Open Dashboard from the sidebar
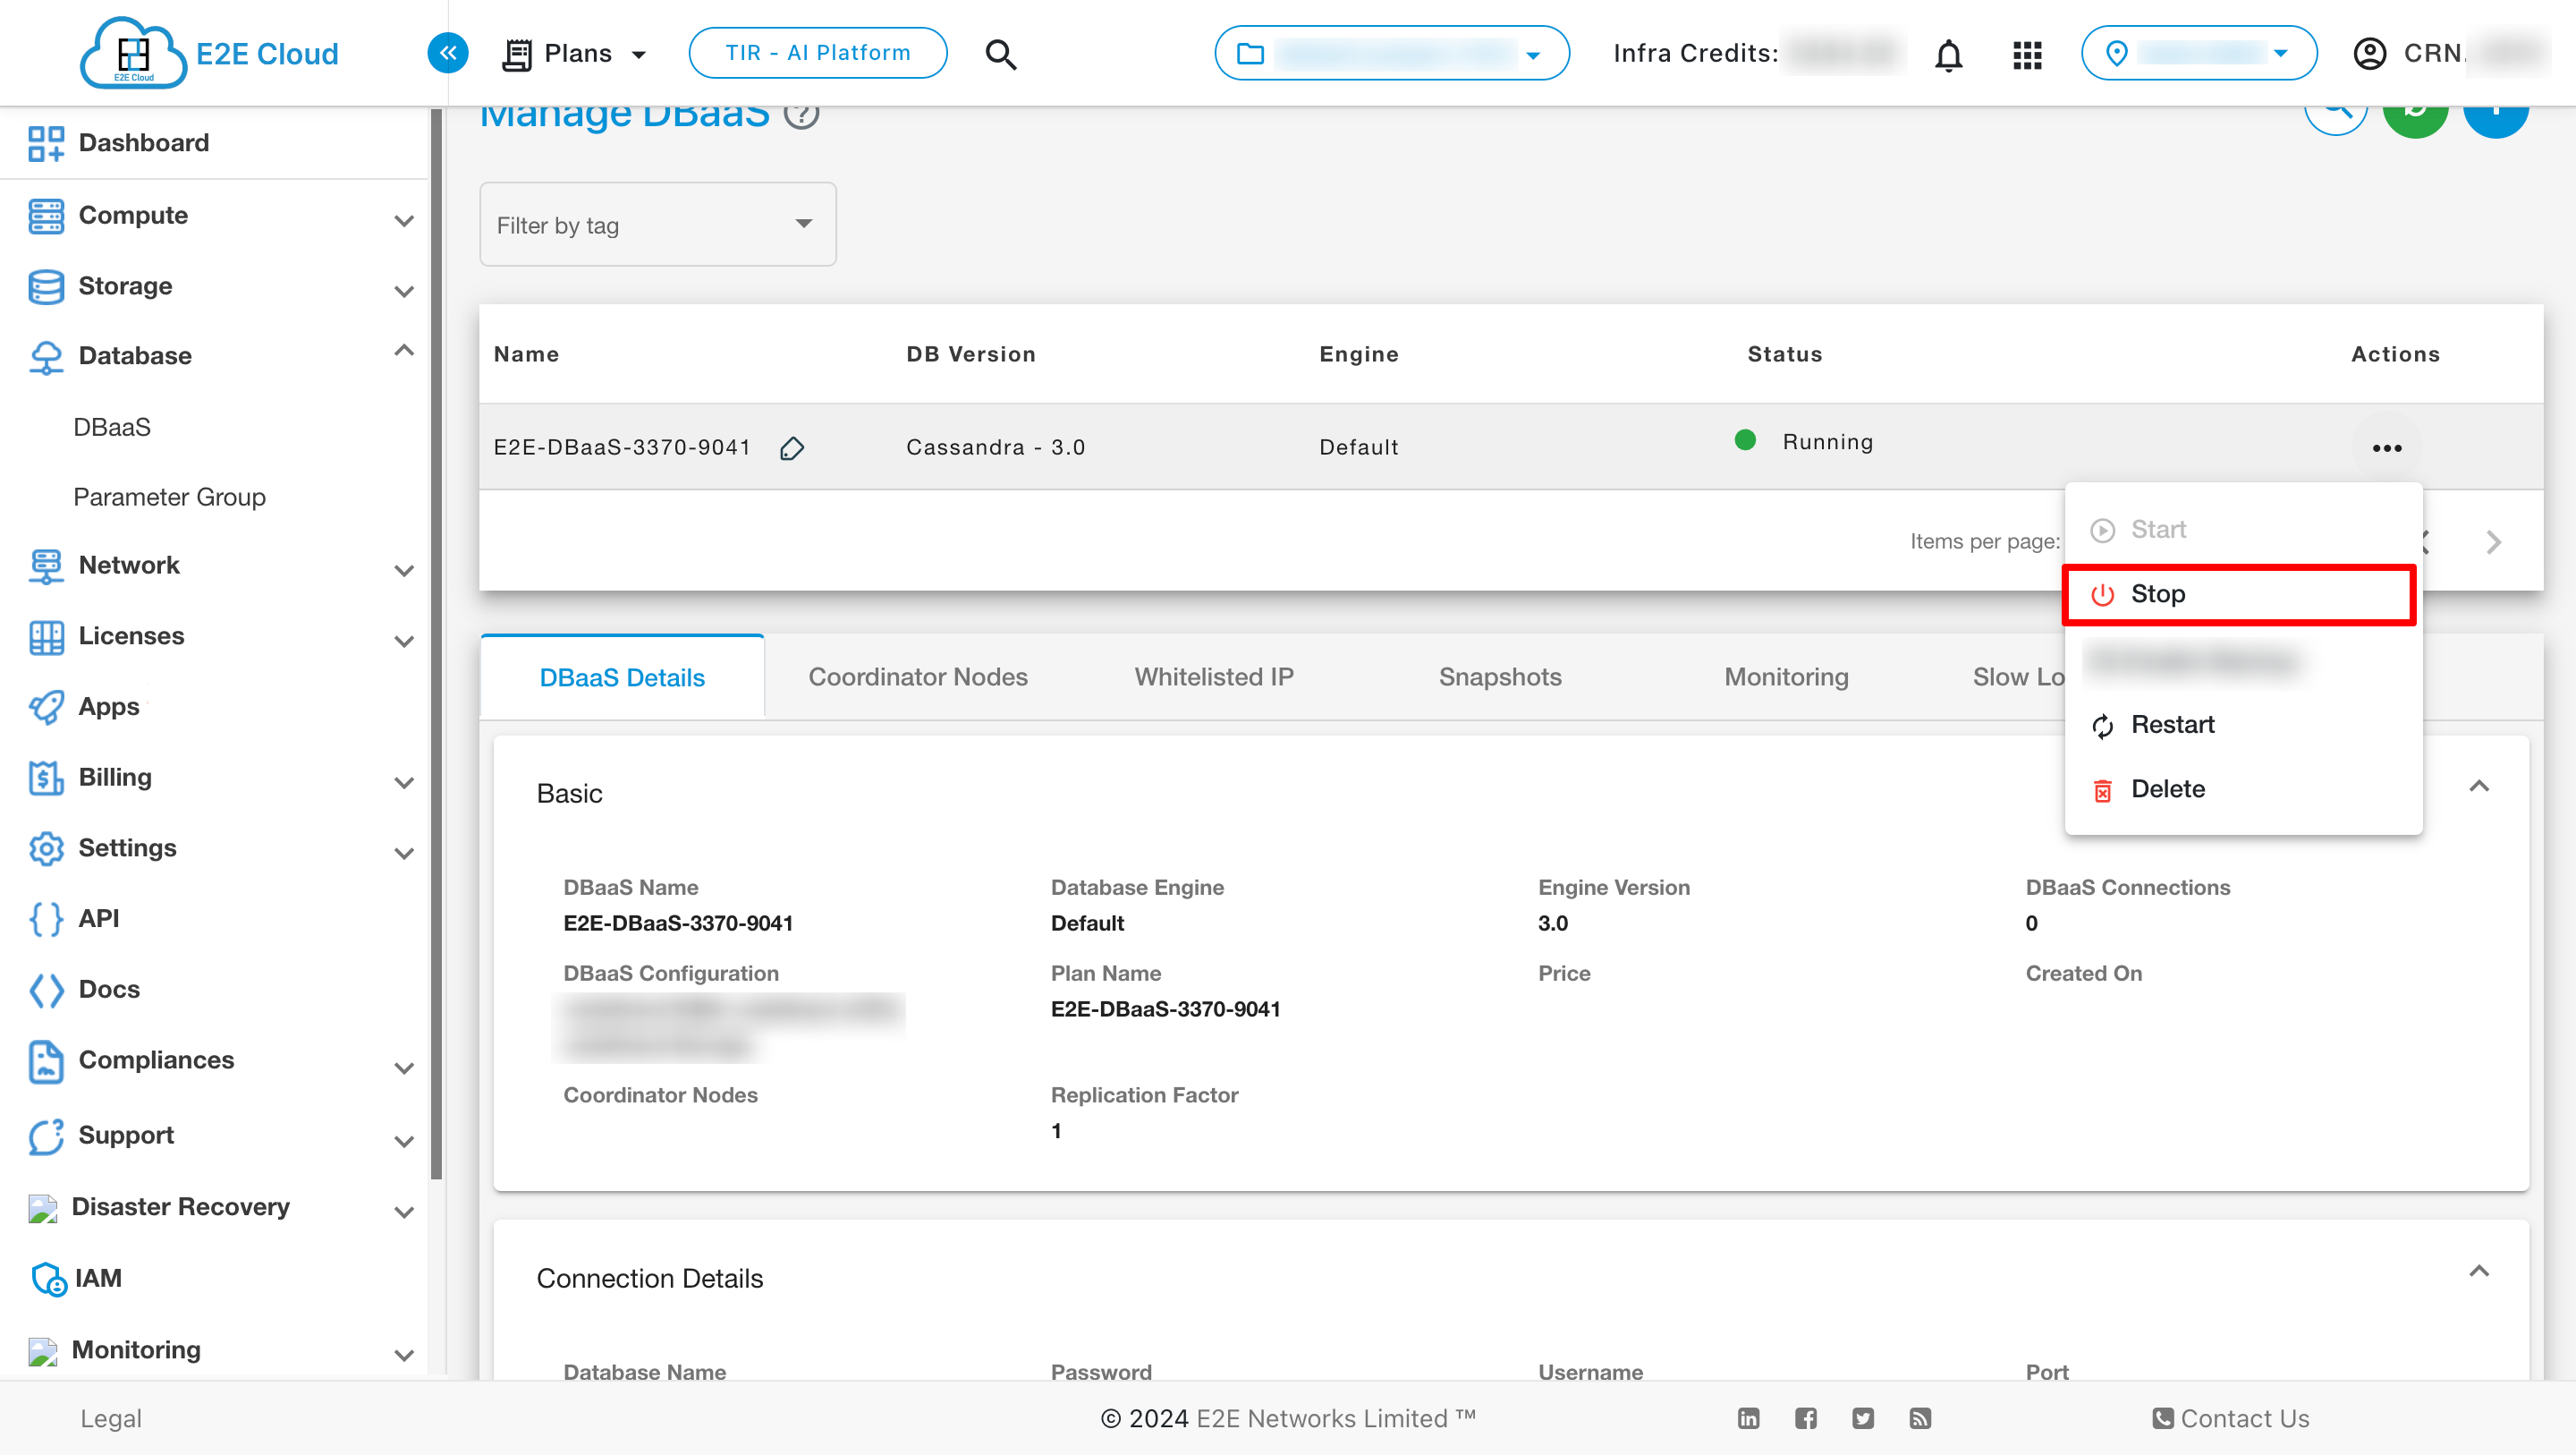The image size is (2576, 1455). [144, 142]
